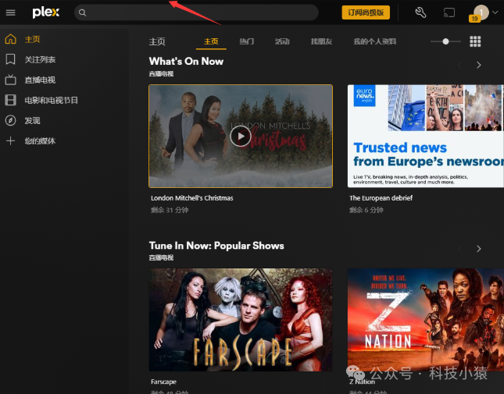Open the Farscape thumbnail

pos(241,320)
